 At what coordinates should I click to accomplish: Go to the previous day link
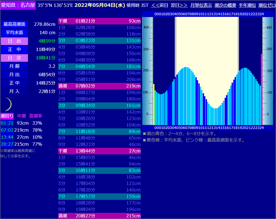point(160,5)
